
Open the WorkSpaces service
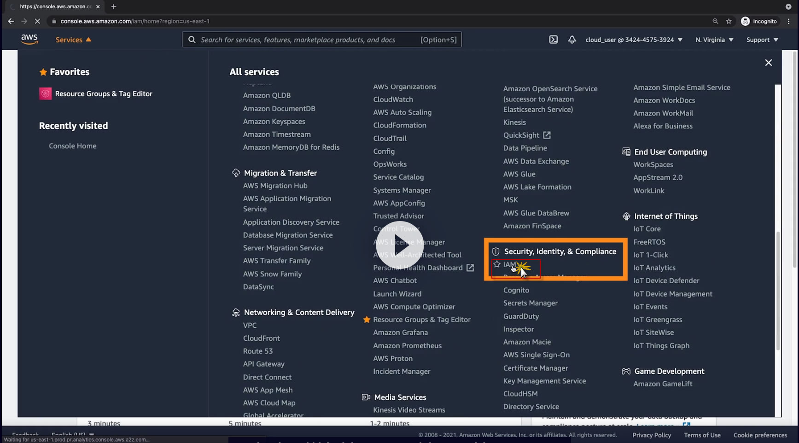pyautogui.click(x=653, y=164)
